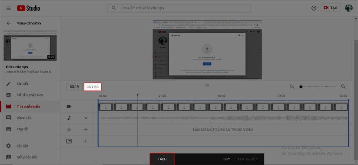This screenshot has height=165, width=358.
Task: Click LÀM MỜ MỘT SỐ ĐOẠN TRONG VIDEO text
Action: click(223, 130)
